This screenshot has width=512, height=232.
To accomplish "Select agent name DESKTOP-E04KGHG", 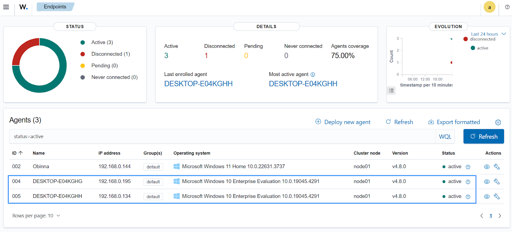I will tap(58, 181).
